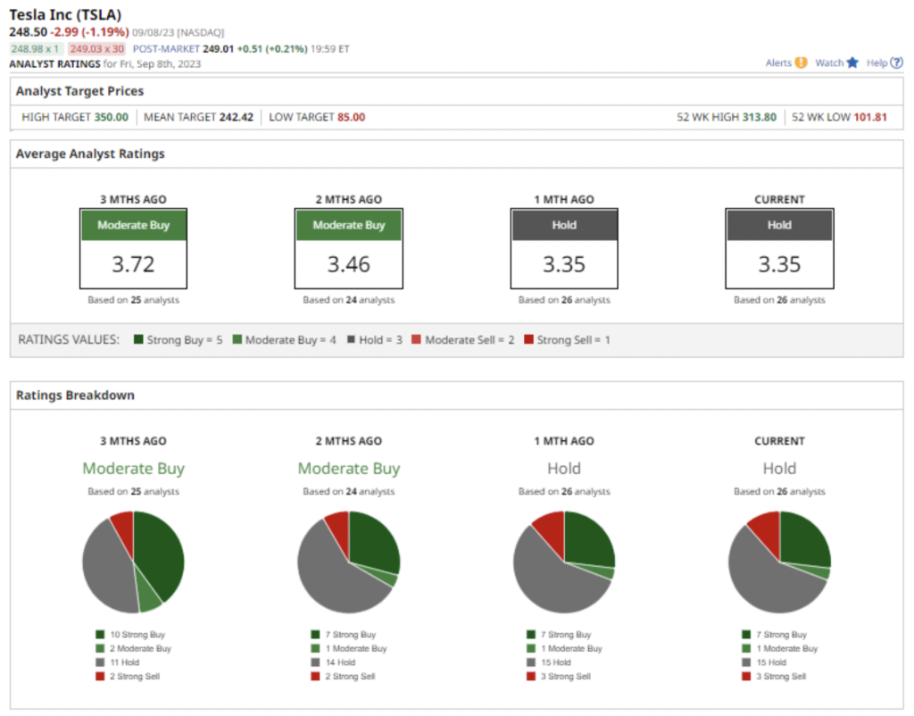
Task: Click the 52 WK LOW 101.81 value
Action: (x=869, y=117)
